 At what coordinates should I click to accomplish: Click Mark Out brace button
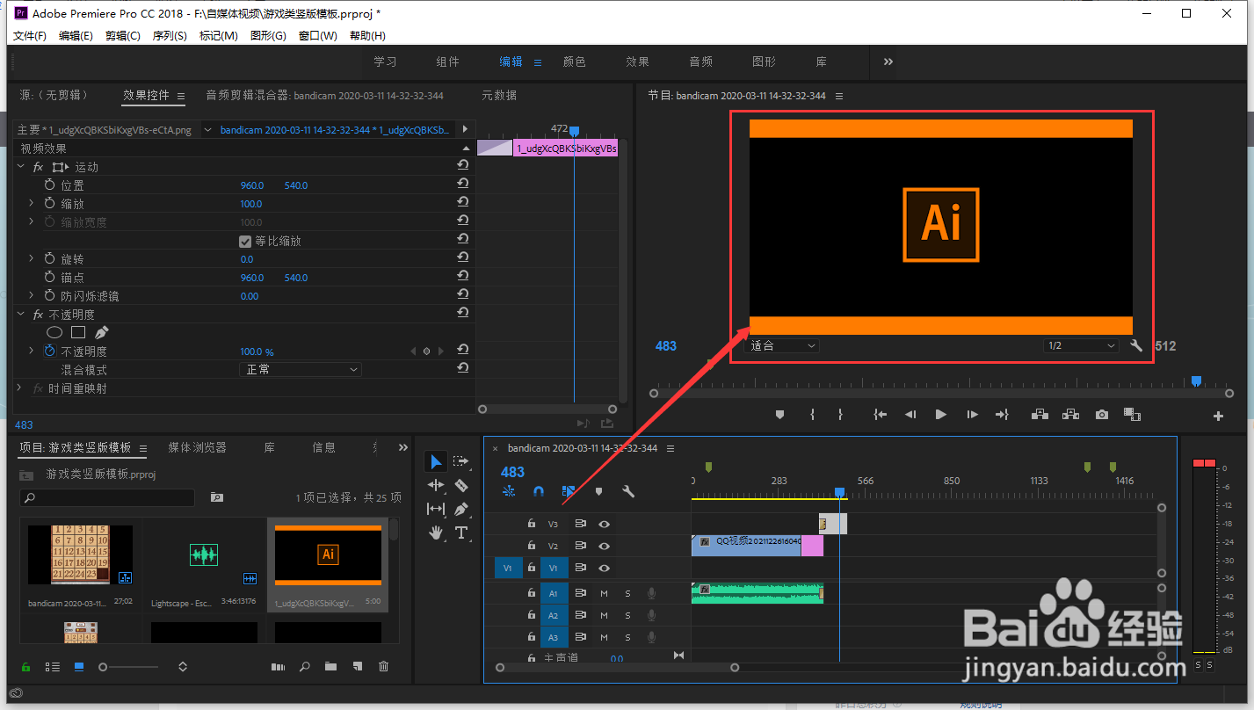(840, 415)
